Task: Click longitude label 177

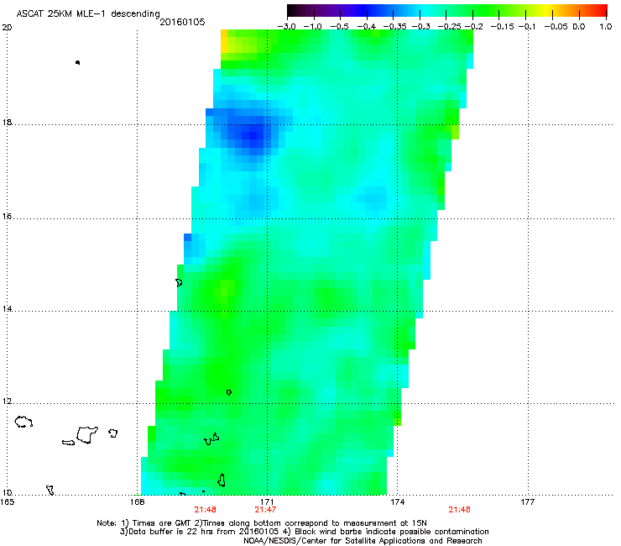Action: 528,502
